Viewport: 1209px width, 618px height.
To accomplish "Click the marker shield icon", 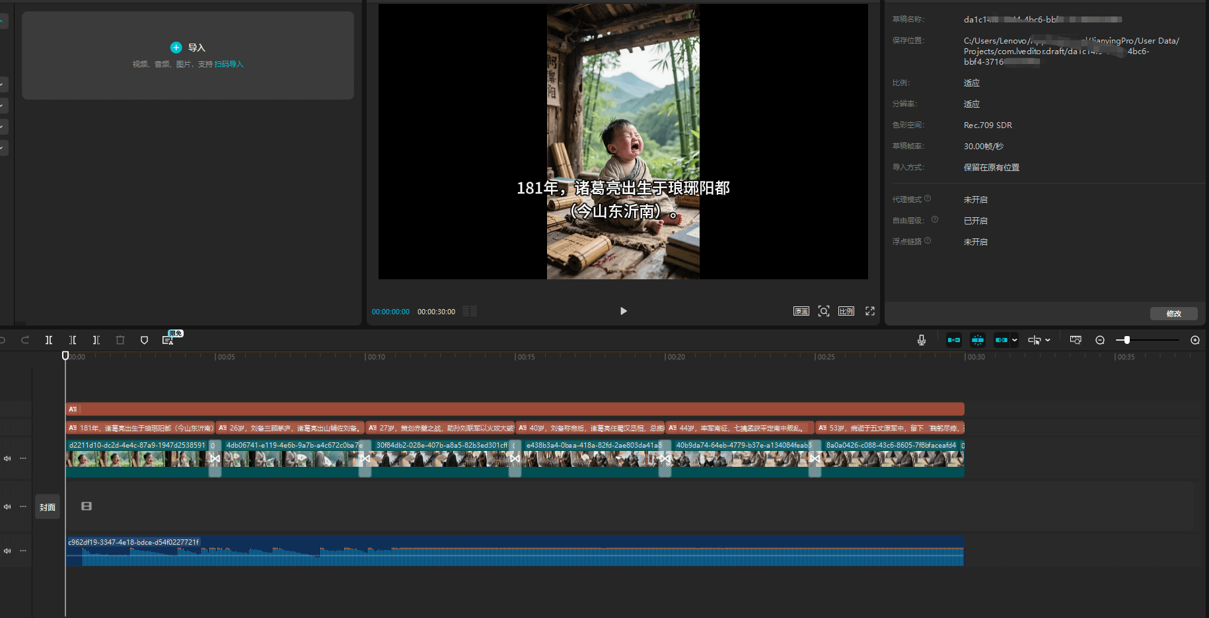I will pos(144,340).
